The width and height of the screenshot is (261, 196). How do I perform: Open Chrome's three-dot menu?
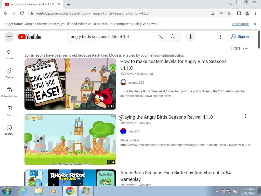[x=255, y=13]
